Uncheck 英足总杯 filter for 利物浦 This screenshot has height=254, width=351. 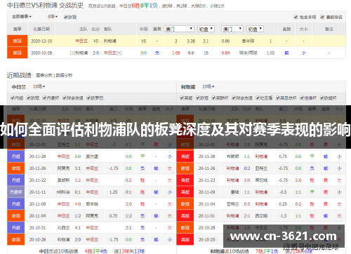(278, 98)
